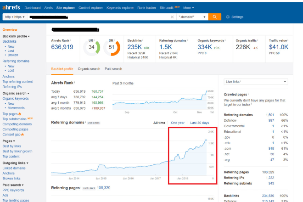Click the 1.5K Referring domains metric value
Image resolution: width=303 pixels, height=202 pixels.
(166, 47)
